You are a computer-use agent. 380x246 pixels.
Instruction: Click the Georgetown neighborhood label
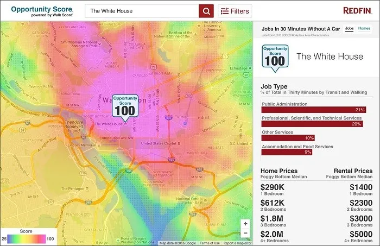click(69, 94)
